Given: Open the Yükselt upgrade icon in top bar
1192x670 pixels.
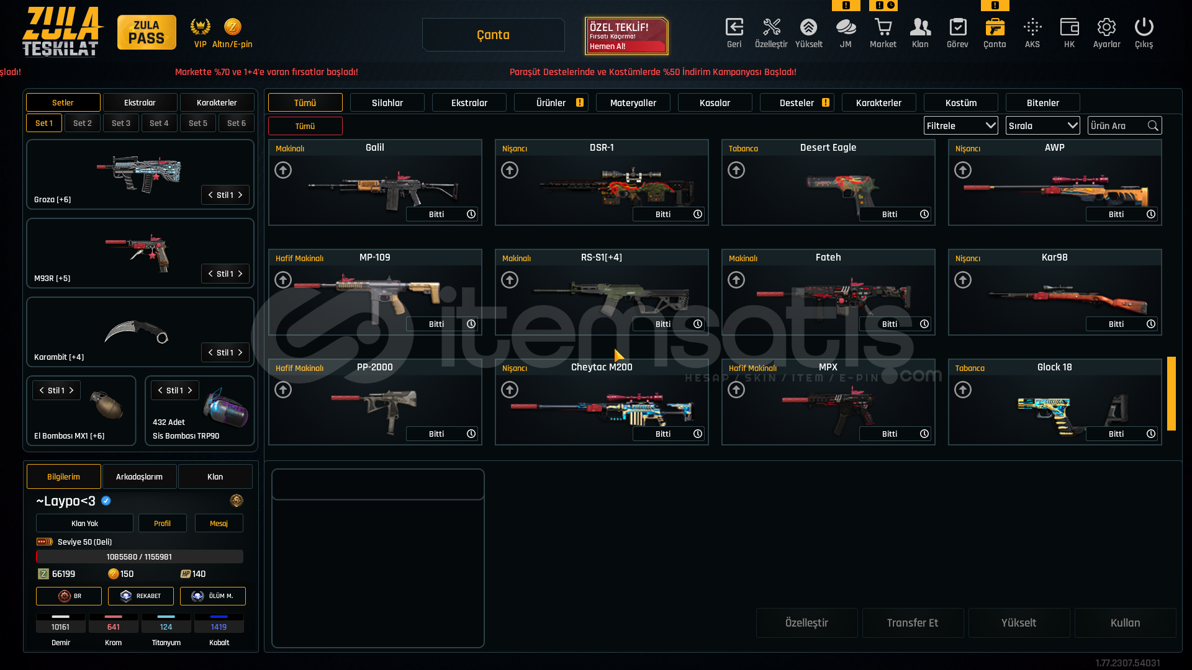Looking at the screenshot, I should [x=808, y=27].
